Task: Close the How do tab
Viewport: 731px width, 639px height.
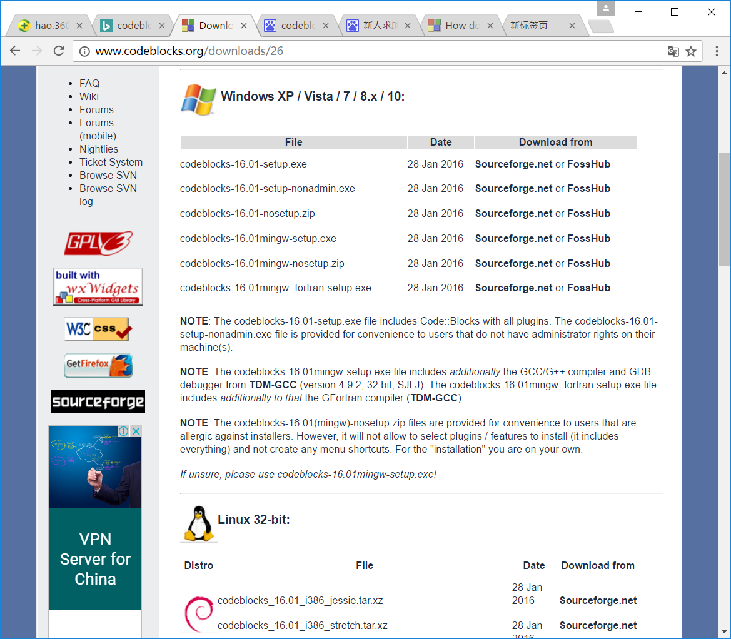Action: (490, 26)
